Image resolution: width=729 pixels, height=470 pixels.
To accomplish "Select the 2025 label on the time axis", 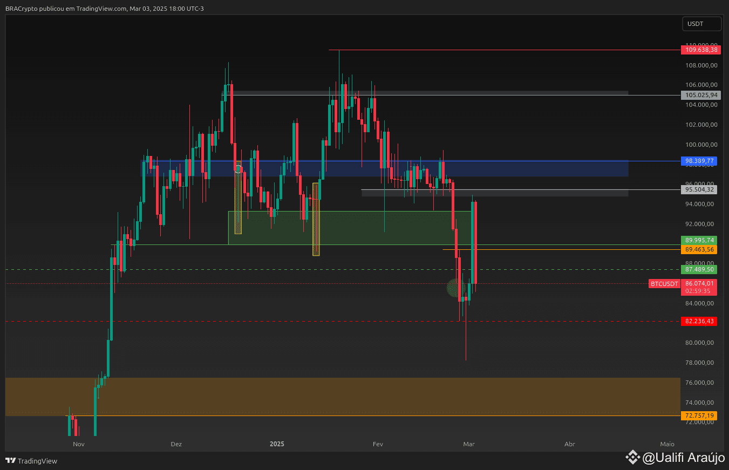I will [x=277, y=444].
